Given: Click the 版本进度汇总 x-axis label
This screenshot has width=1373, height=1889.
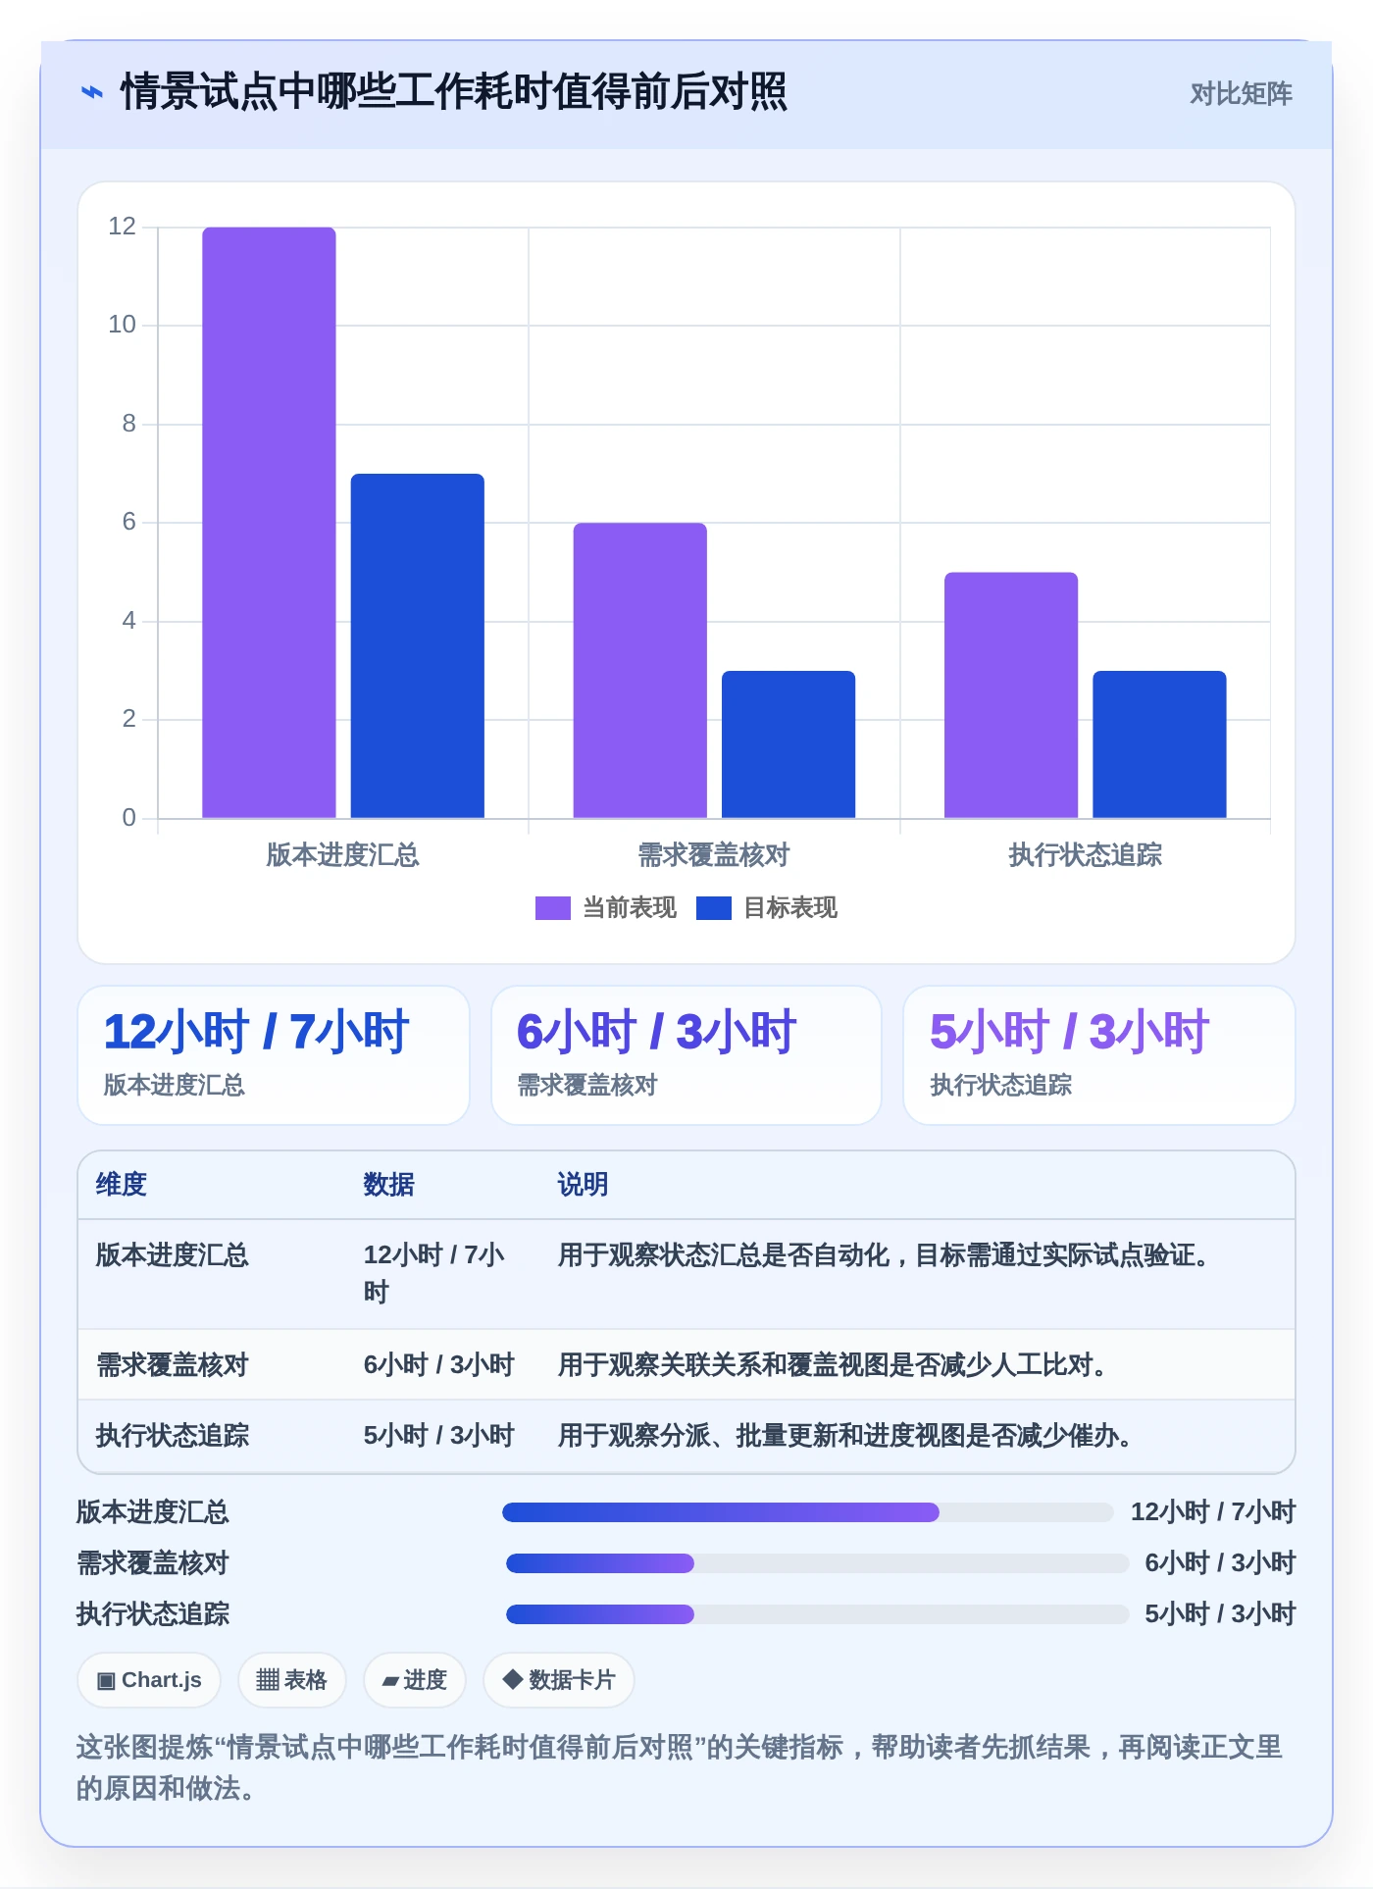Looking at the screenshot, I should pyautogui.click(x=342, y=855).
